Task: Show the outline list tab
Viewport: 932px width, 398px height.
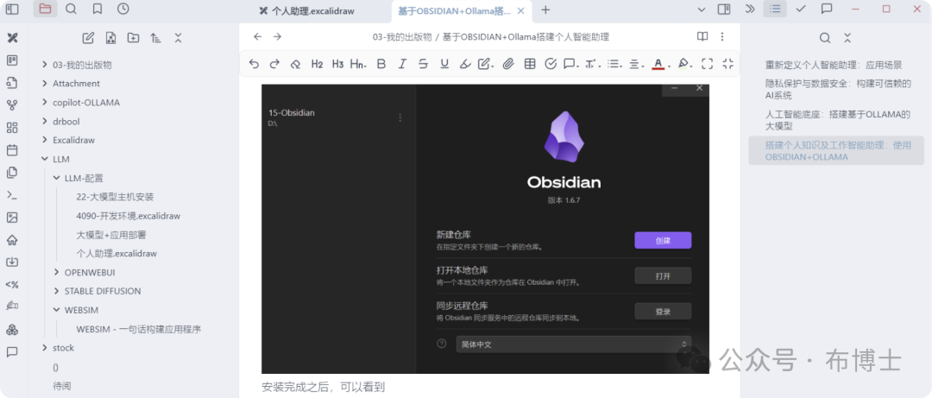Action: [x=775, y=9]
